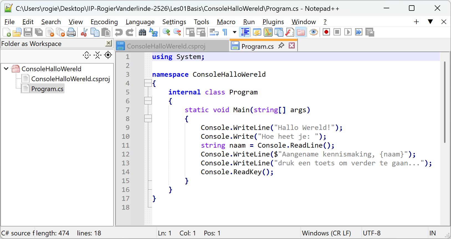Click the 'namespace' keyword in the code

coord(170,74)
